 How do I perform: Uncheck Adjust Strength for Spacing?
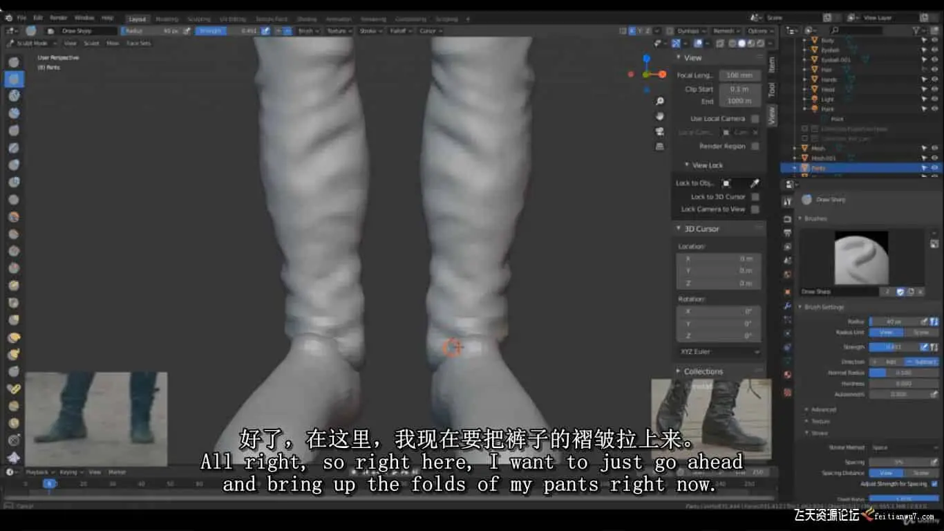934,484
